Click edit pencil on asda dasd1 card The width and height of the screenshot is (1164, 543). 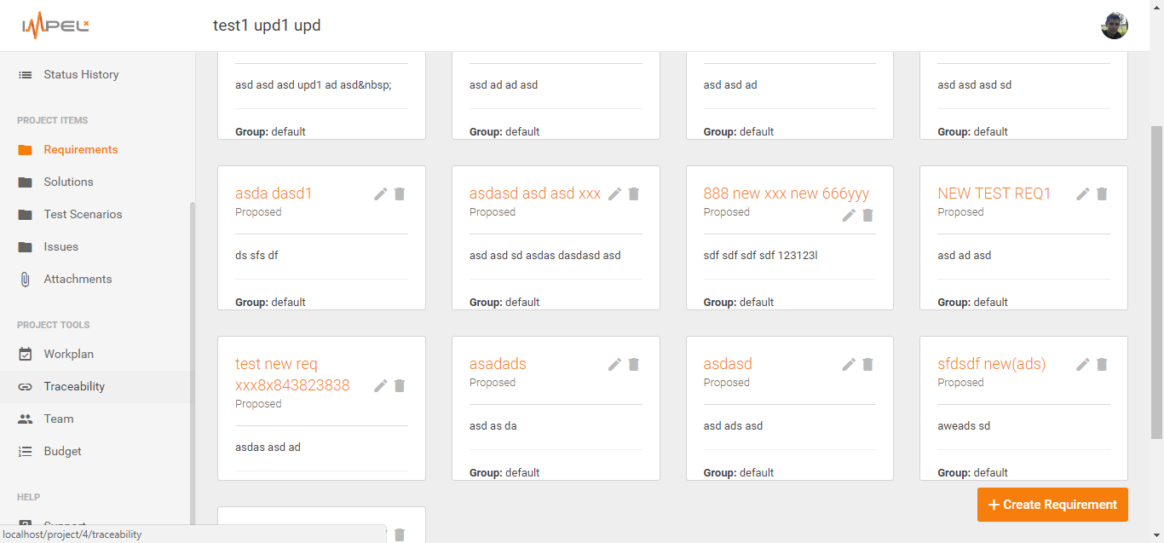click(x=381, y=194)
